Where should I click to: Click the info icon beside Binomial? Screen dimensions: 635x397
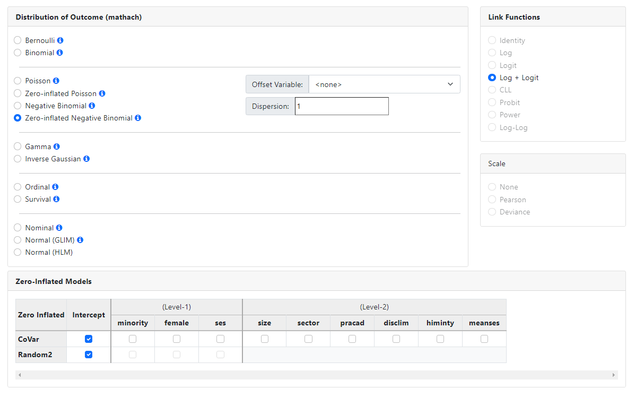click(60, 53)
